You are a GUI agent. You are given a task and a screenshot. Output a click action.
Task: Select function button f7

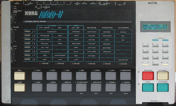pos(27,55)
